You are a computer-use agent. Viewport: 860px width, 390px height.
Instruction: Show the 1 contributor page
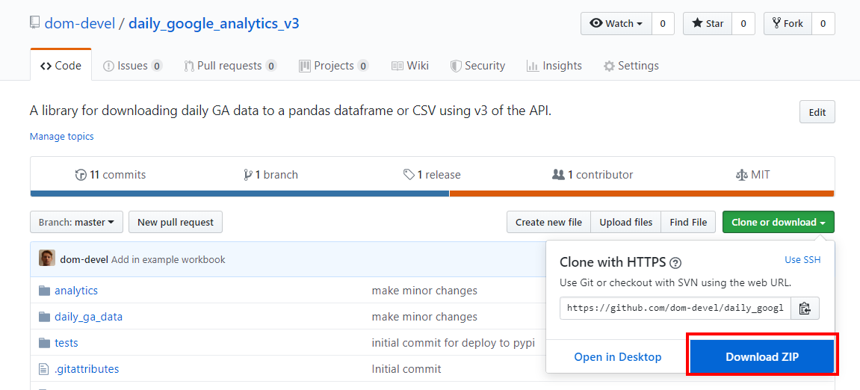click(x=593, y=175)
